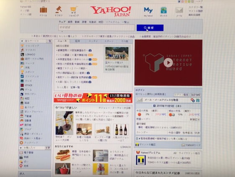
Task: Click the クックパッド icon in sidebar
Action: pos(22,143)
